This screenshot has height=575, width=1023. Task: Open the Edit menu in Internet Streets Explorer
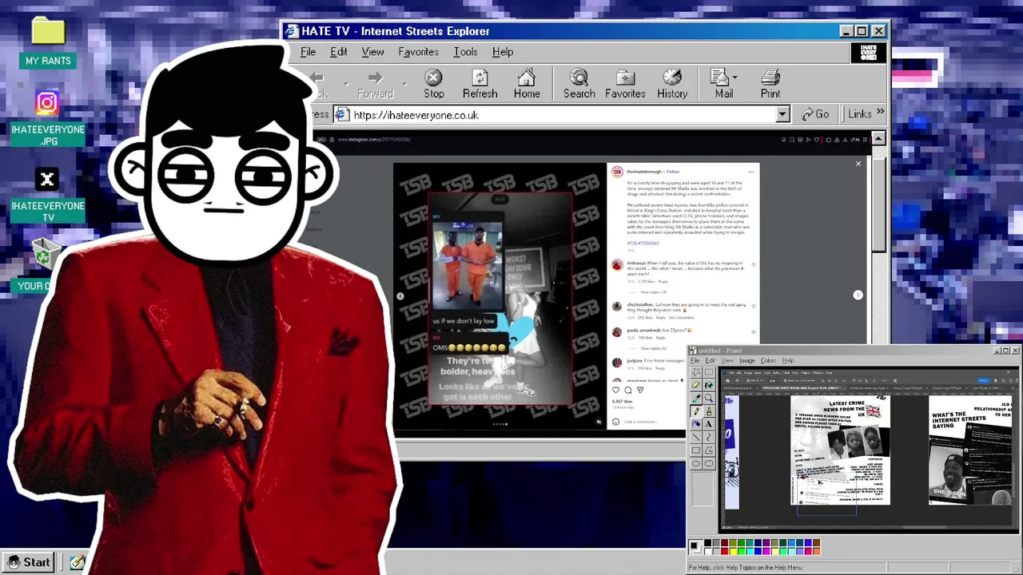coord(339,52)
